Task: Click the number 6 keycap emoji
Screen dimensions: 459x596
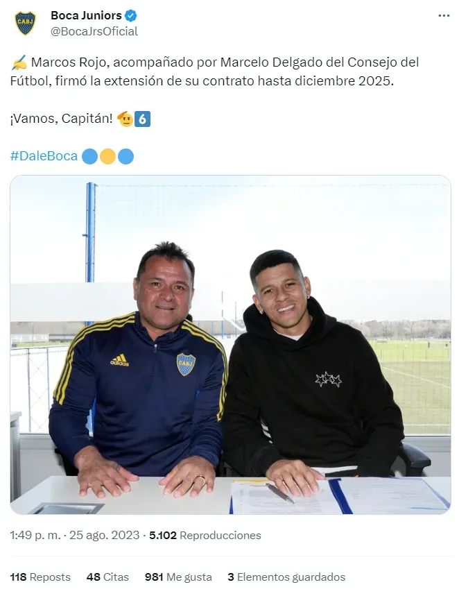Action: pyautogui.click(x=142, y=119)
